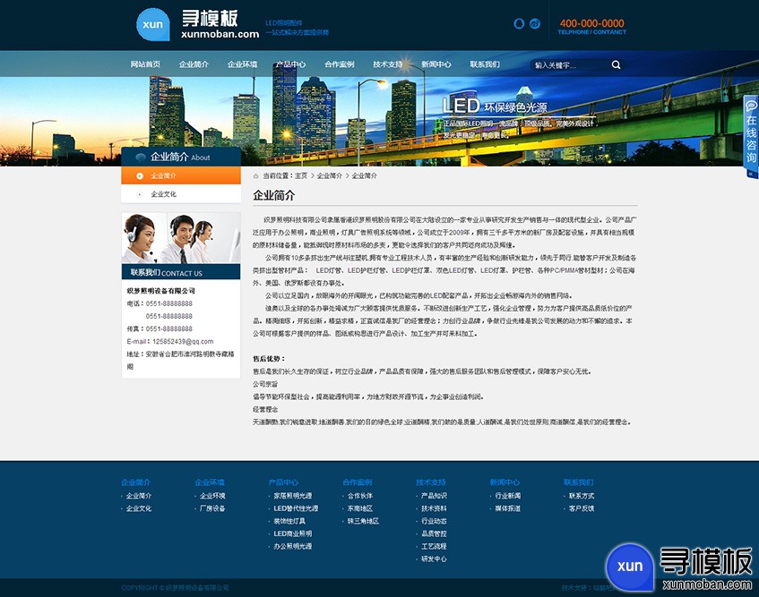The height and width of the screenshot is (597, 759).
Task: Open the 产品中心 navigation menu
Action: pos(291,64)
